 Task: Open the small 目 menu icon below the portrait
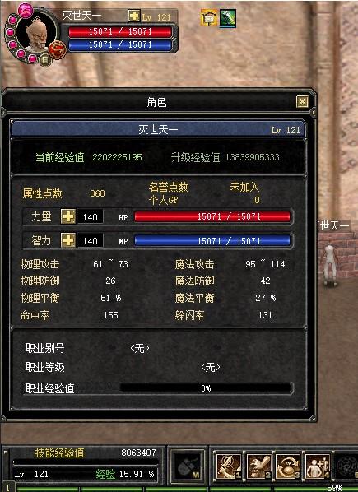(x=45, y=60)
